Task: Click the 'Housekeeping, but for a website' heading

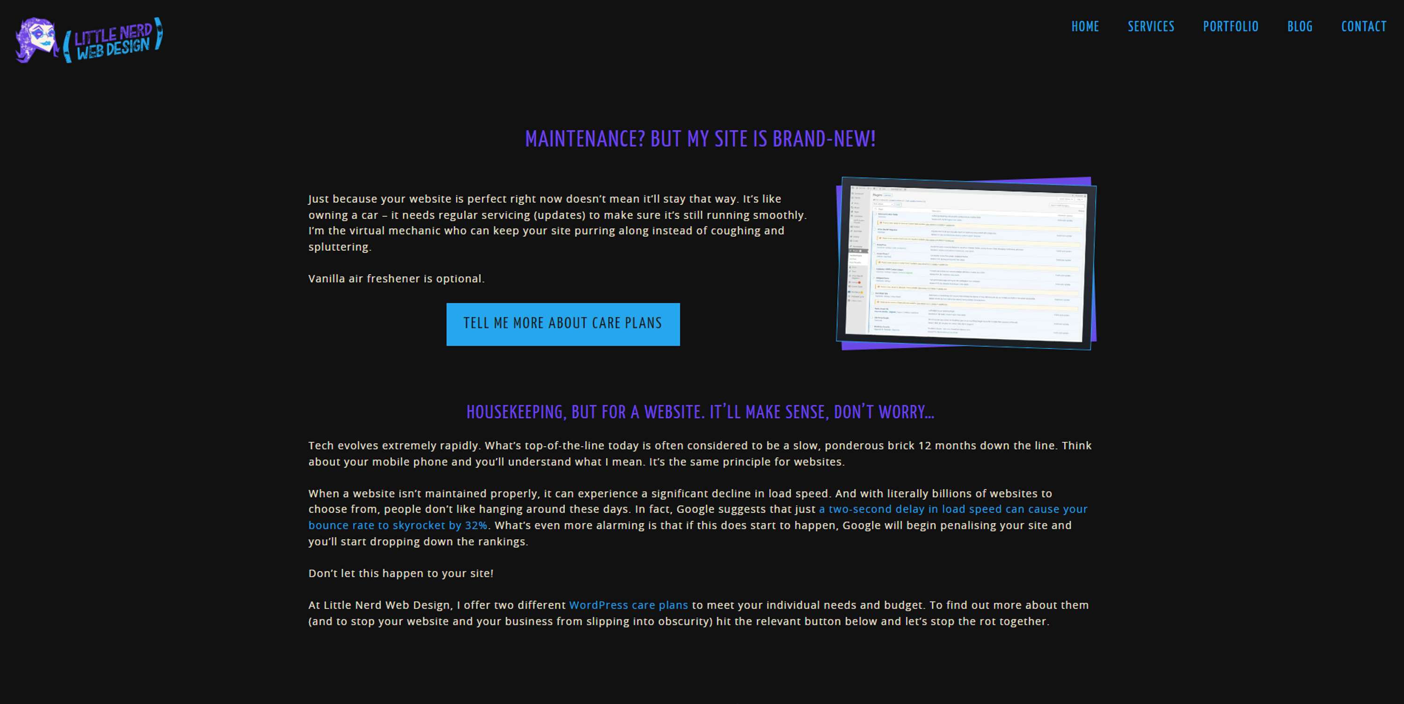Action: point(701,412)
